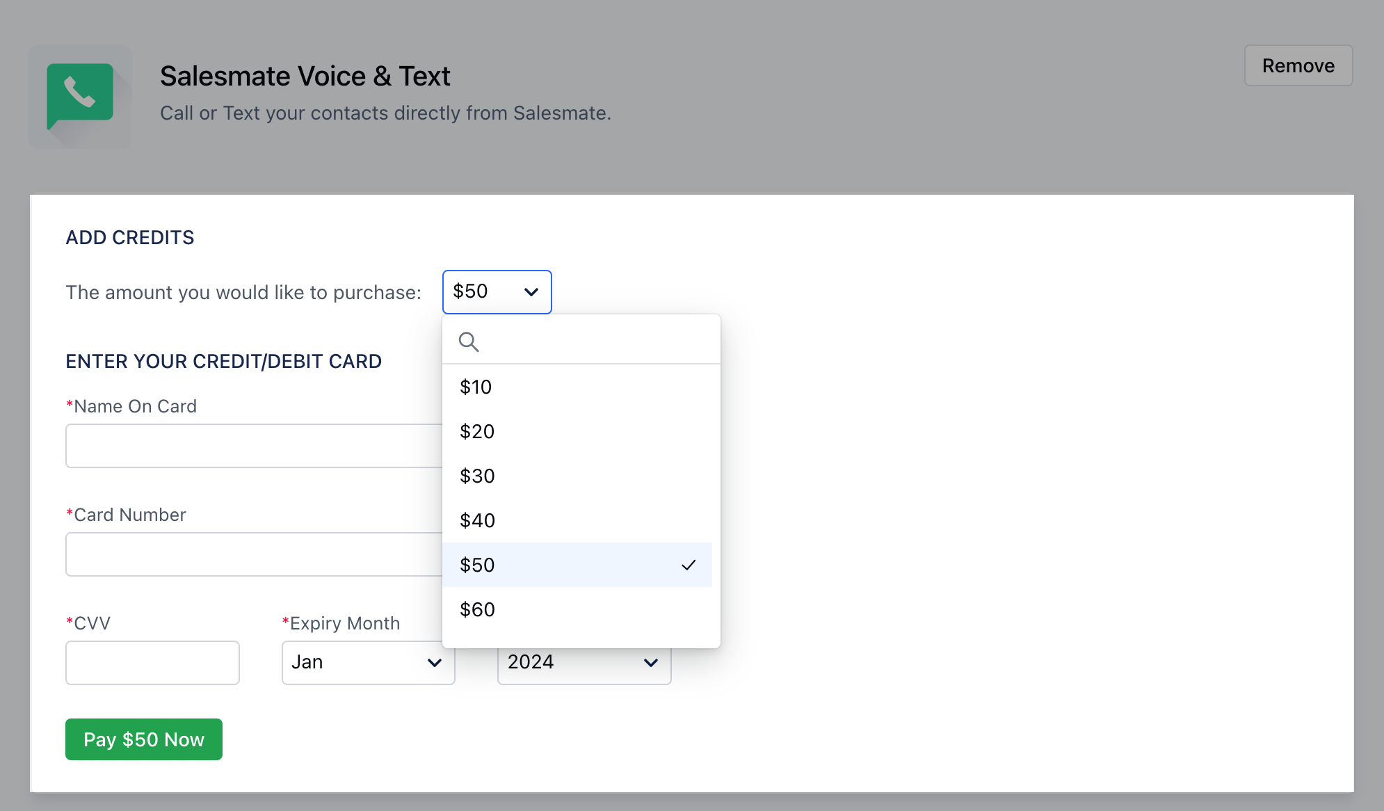Click the chevron arrow of amount dropdown
Screen dimensions: 1384x811
(531, 292)
